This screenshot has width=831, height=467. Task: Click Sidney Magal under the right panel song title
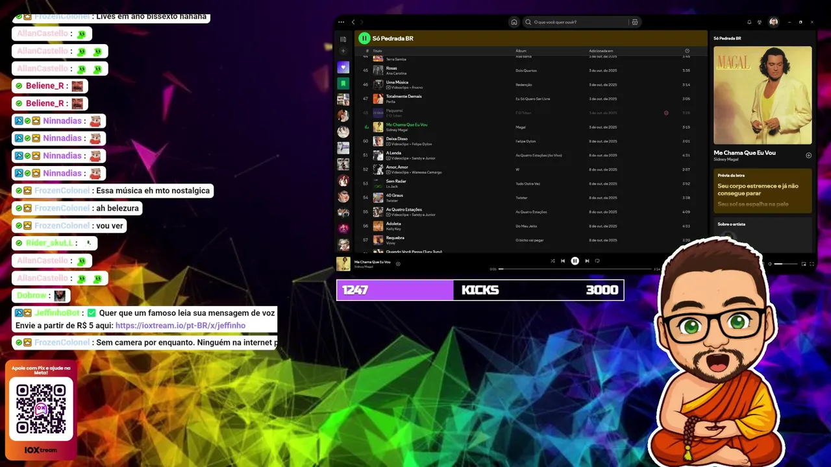tap(726, 159)
